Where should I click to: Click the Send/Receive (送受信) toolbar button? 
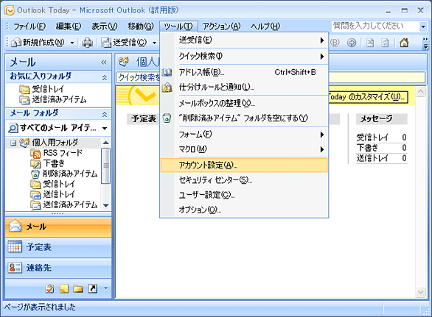[124, 43]
